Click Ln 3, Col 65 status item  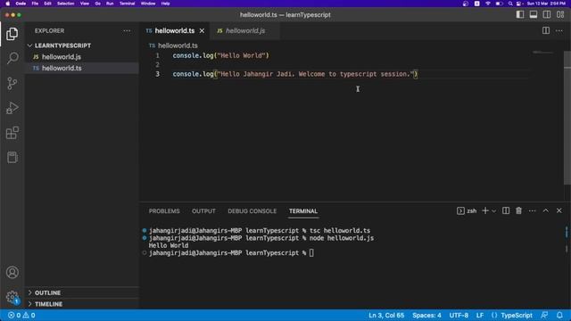coord(386,315)
